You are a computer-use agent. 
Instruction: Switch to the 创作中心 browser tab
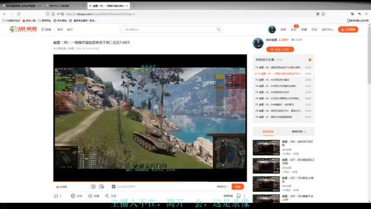pos(65,6)
